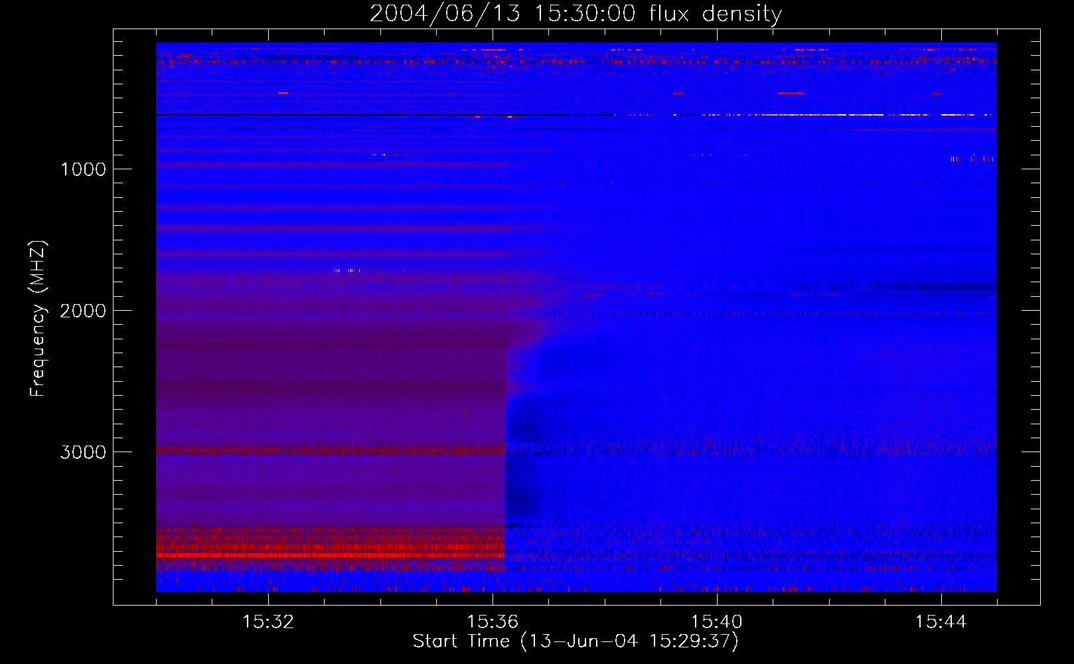Image resolution: width=1074 pixels, height=664 pixels.
Task: Click the 'Frequency (MHZ)' axis label
Action: click(38, 319)
